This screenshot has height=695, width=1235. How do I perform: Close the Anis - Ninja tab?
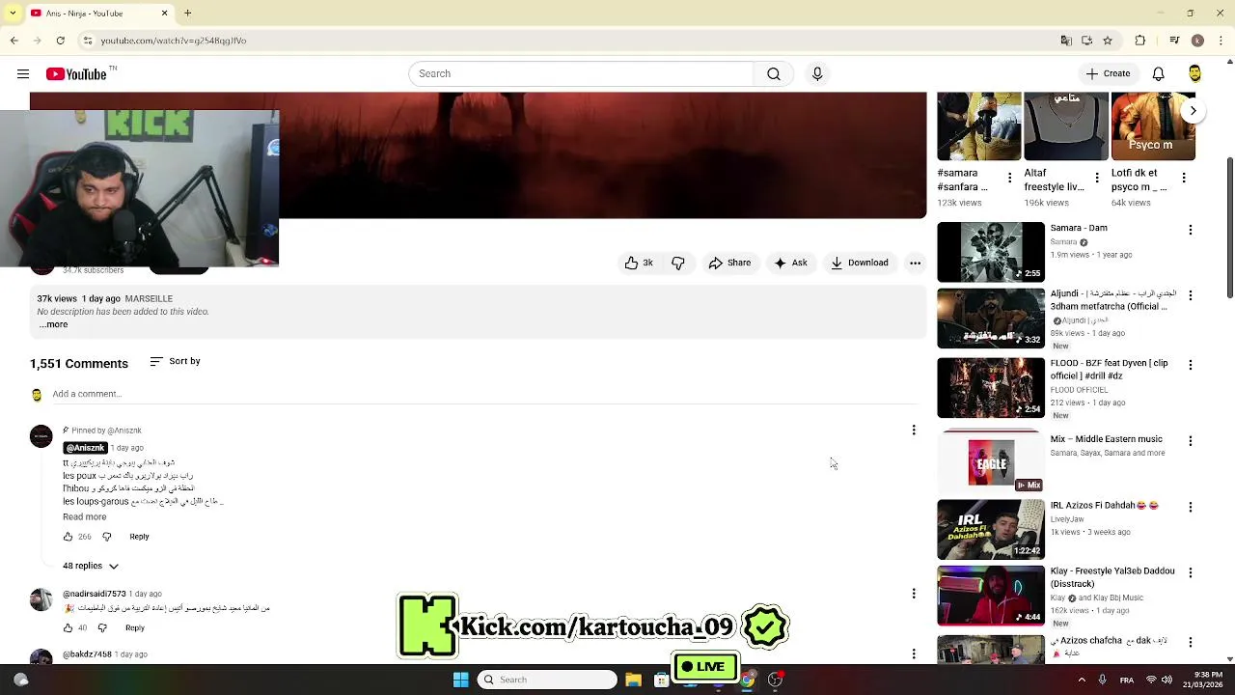coord(164,14)
